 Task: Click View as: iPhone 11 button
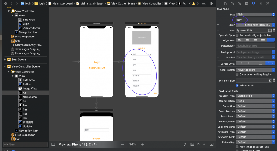click(78, 145)
